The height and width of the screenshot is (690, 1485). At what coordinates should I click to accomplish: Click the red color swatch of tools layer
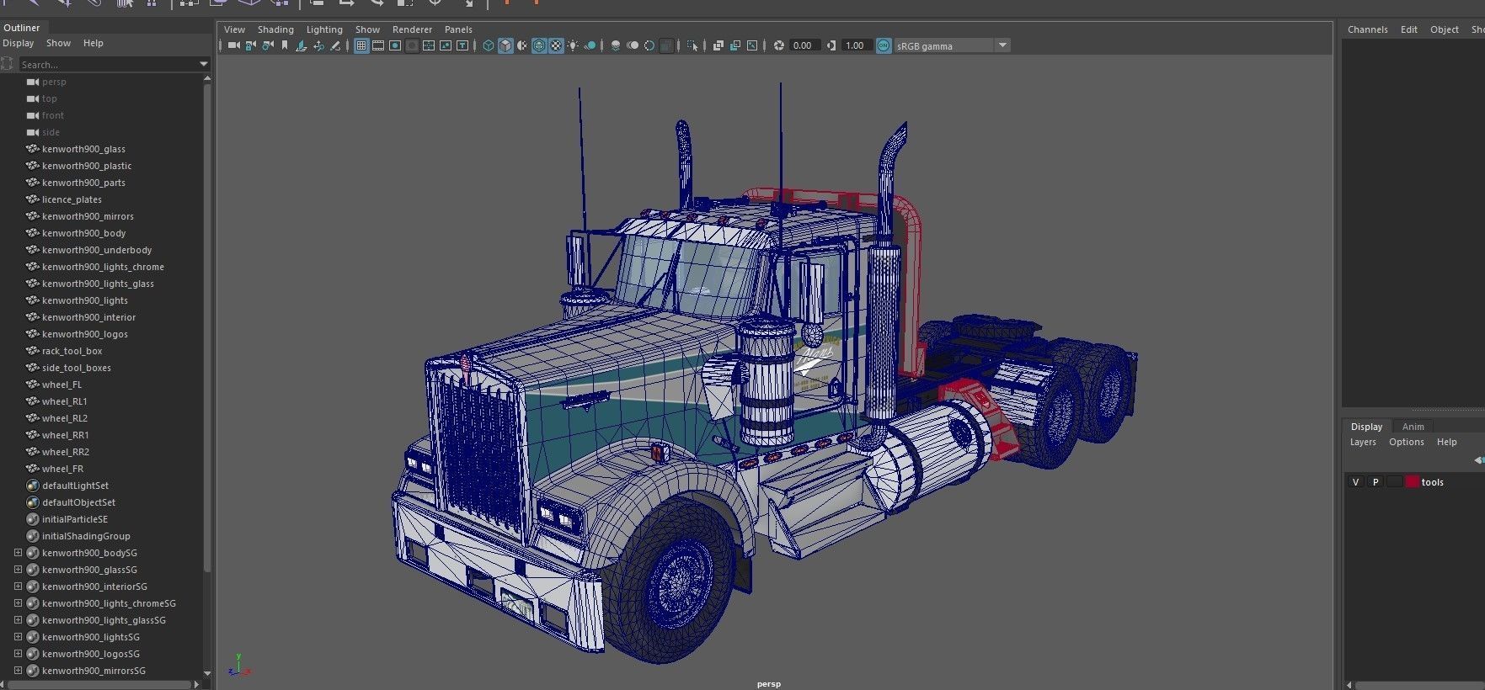1413,482
